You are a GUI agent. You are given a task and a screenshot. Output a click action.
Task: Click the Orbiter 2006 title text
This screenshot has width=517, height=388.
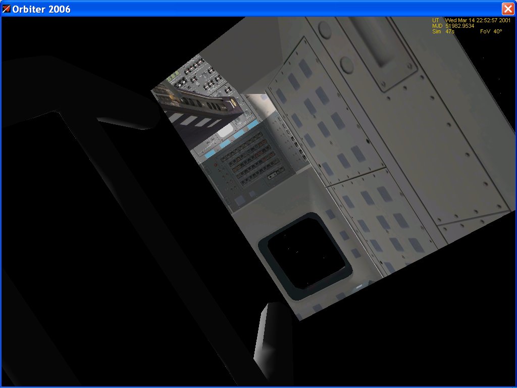[41, 9]
